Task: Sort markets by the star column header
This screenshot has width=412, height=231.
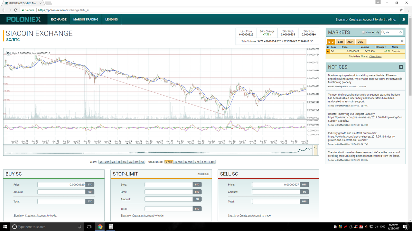Action: tap(328, 47)
